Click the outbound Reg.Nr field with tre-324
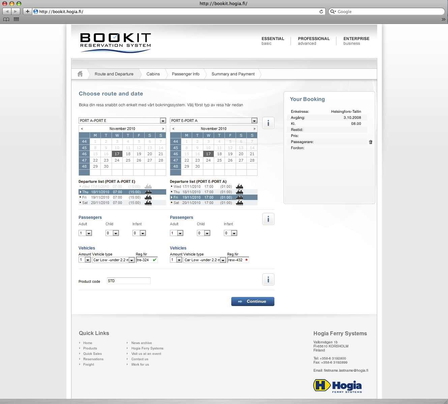 pyautogui.click(x=147, y=260)
